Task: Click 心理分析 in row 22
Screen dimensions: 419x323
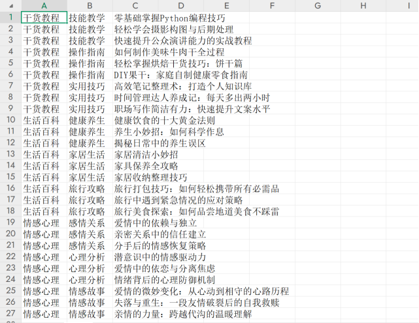Action: click(87, 257)
